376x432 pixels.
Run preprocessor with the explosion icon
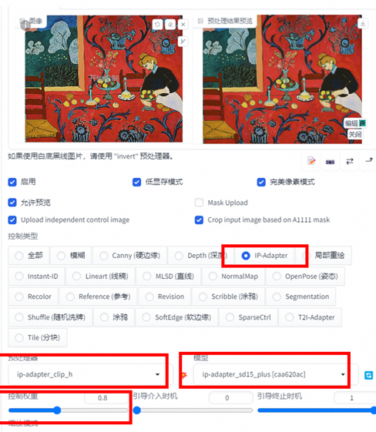point(184,375)
